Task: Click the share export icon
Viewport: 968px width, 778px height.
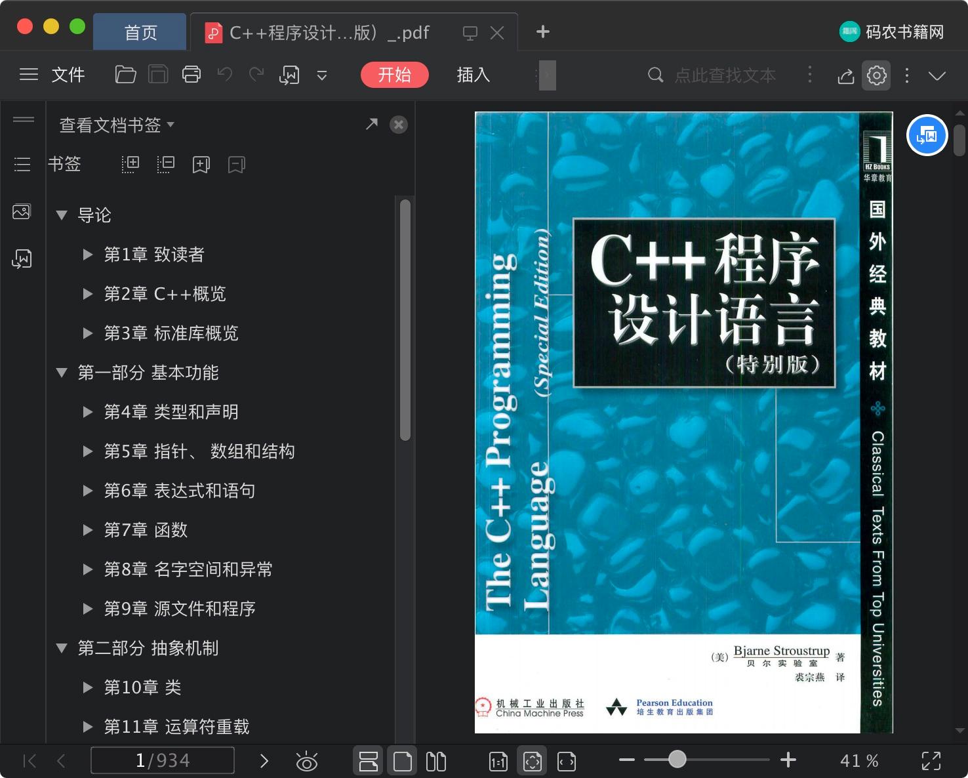Action: 846,76
